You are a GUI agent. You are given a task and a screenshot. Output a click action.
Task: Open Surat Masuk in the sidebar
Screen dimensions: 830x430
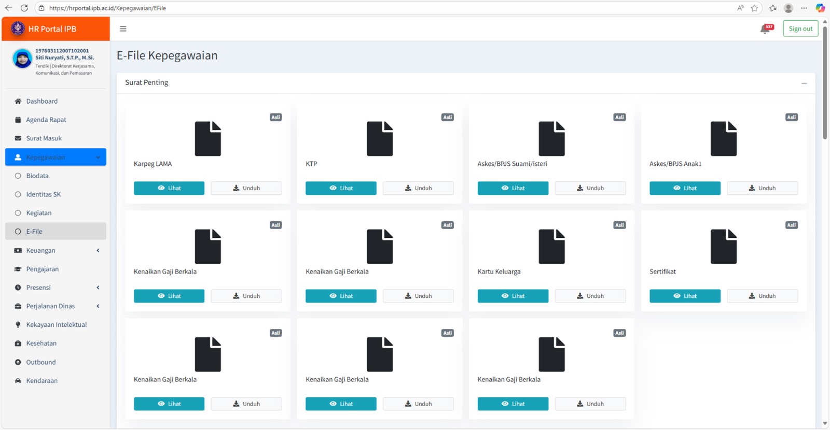point(44,138)
